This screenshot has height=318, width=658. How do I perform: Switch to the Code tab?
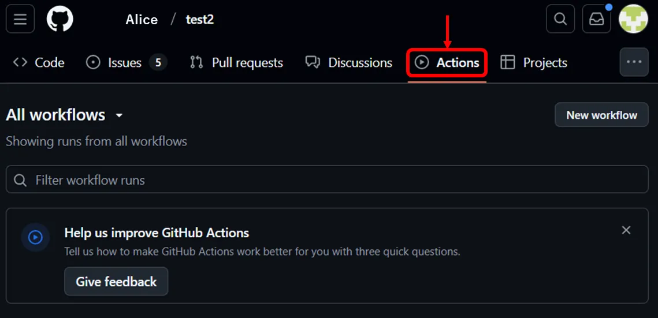point(39,62)
